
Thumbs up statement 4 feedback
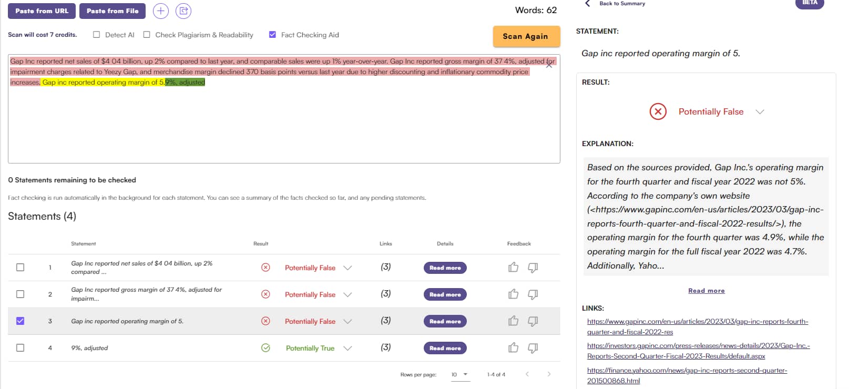(513, 348)
